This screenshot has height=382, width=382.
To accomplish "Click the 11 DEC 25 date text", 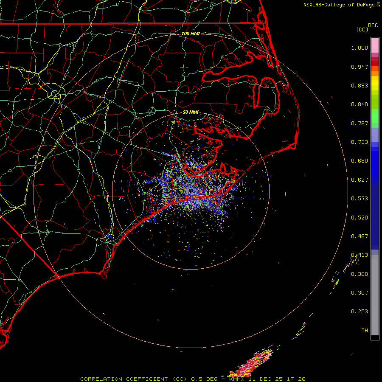I will [266, 379].
